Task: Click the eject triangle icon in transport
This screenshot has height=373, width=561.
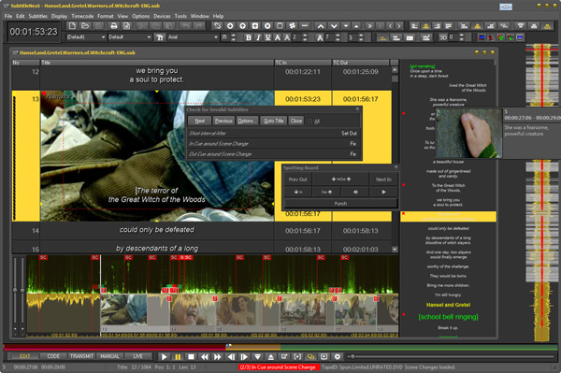Action: (271, 356)
